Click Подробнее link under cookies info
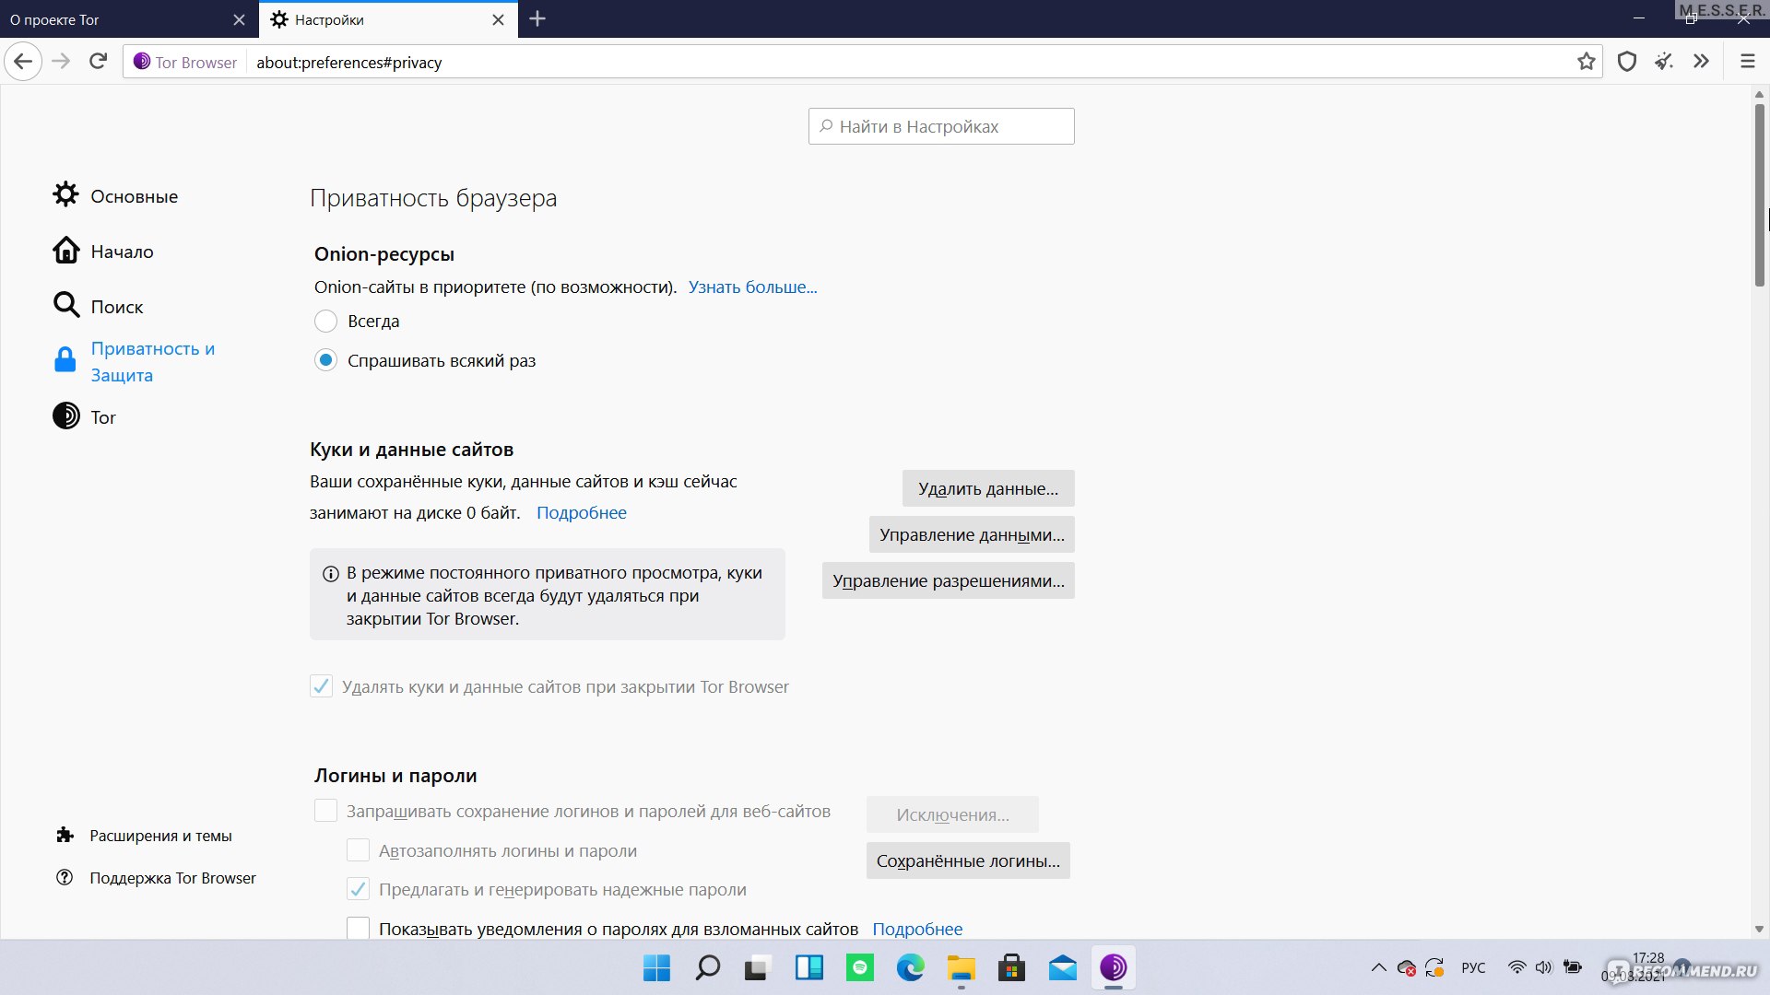 (x=581, y=511)
